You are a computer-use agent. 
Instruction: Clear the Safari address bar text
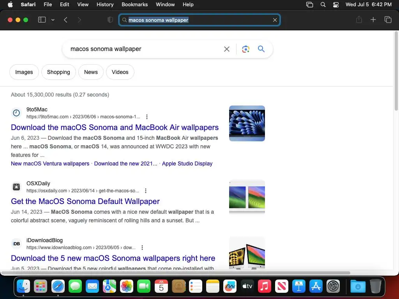coord(275,20)
